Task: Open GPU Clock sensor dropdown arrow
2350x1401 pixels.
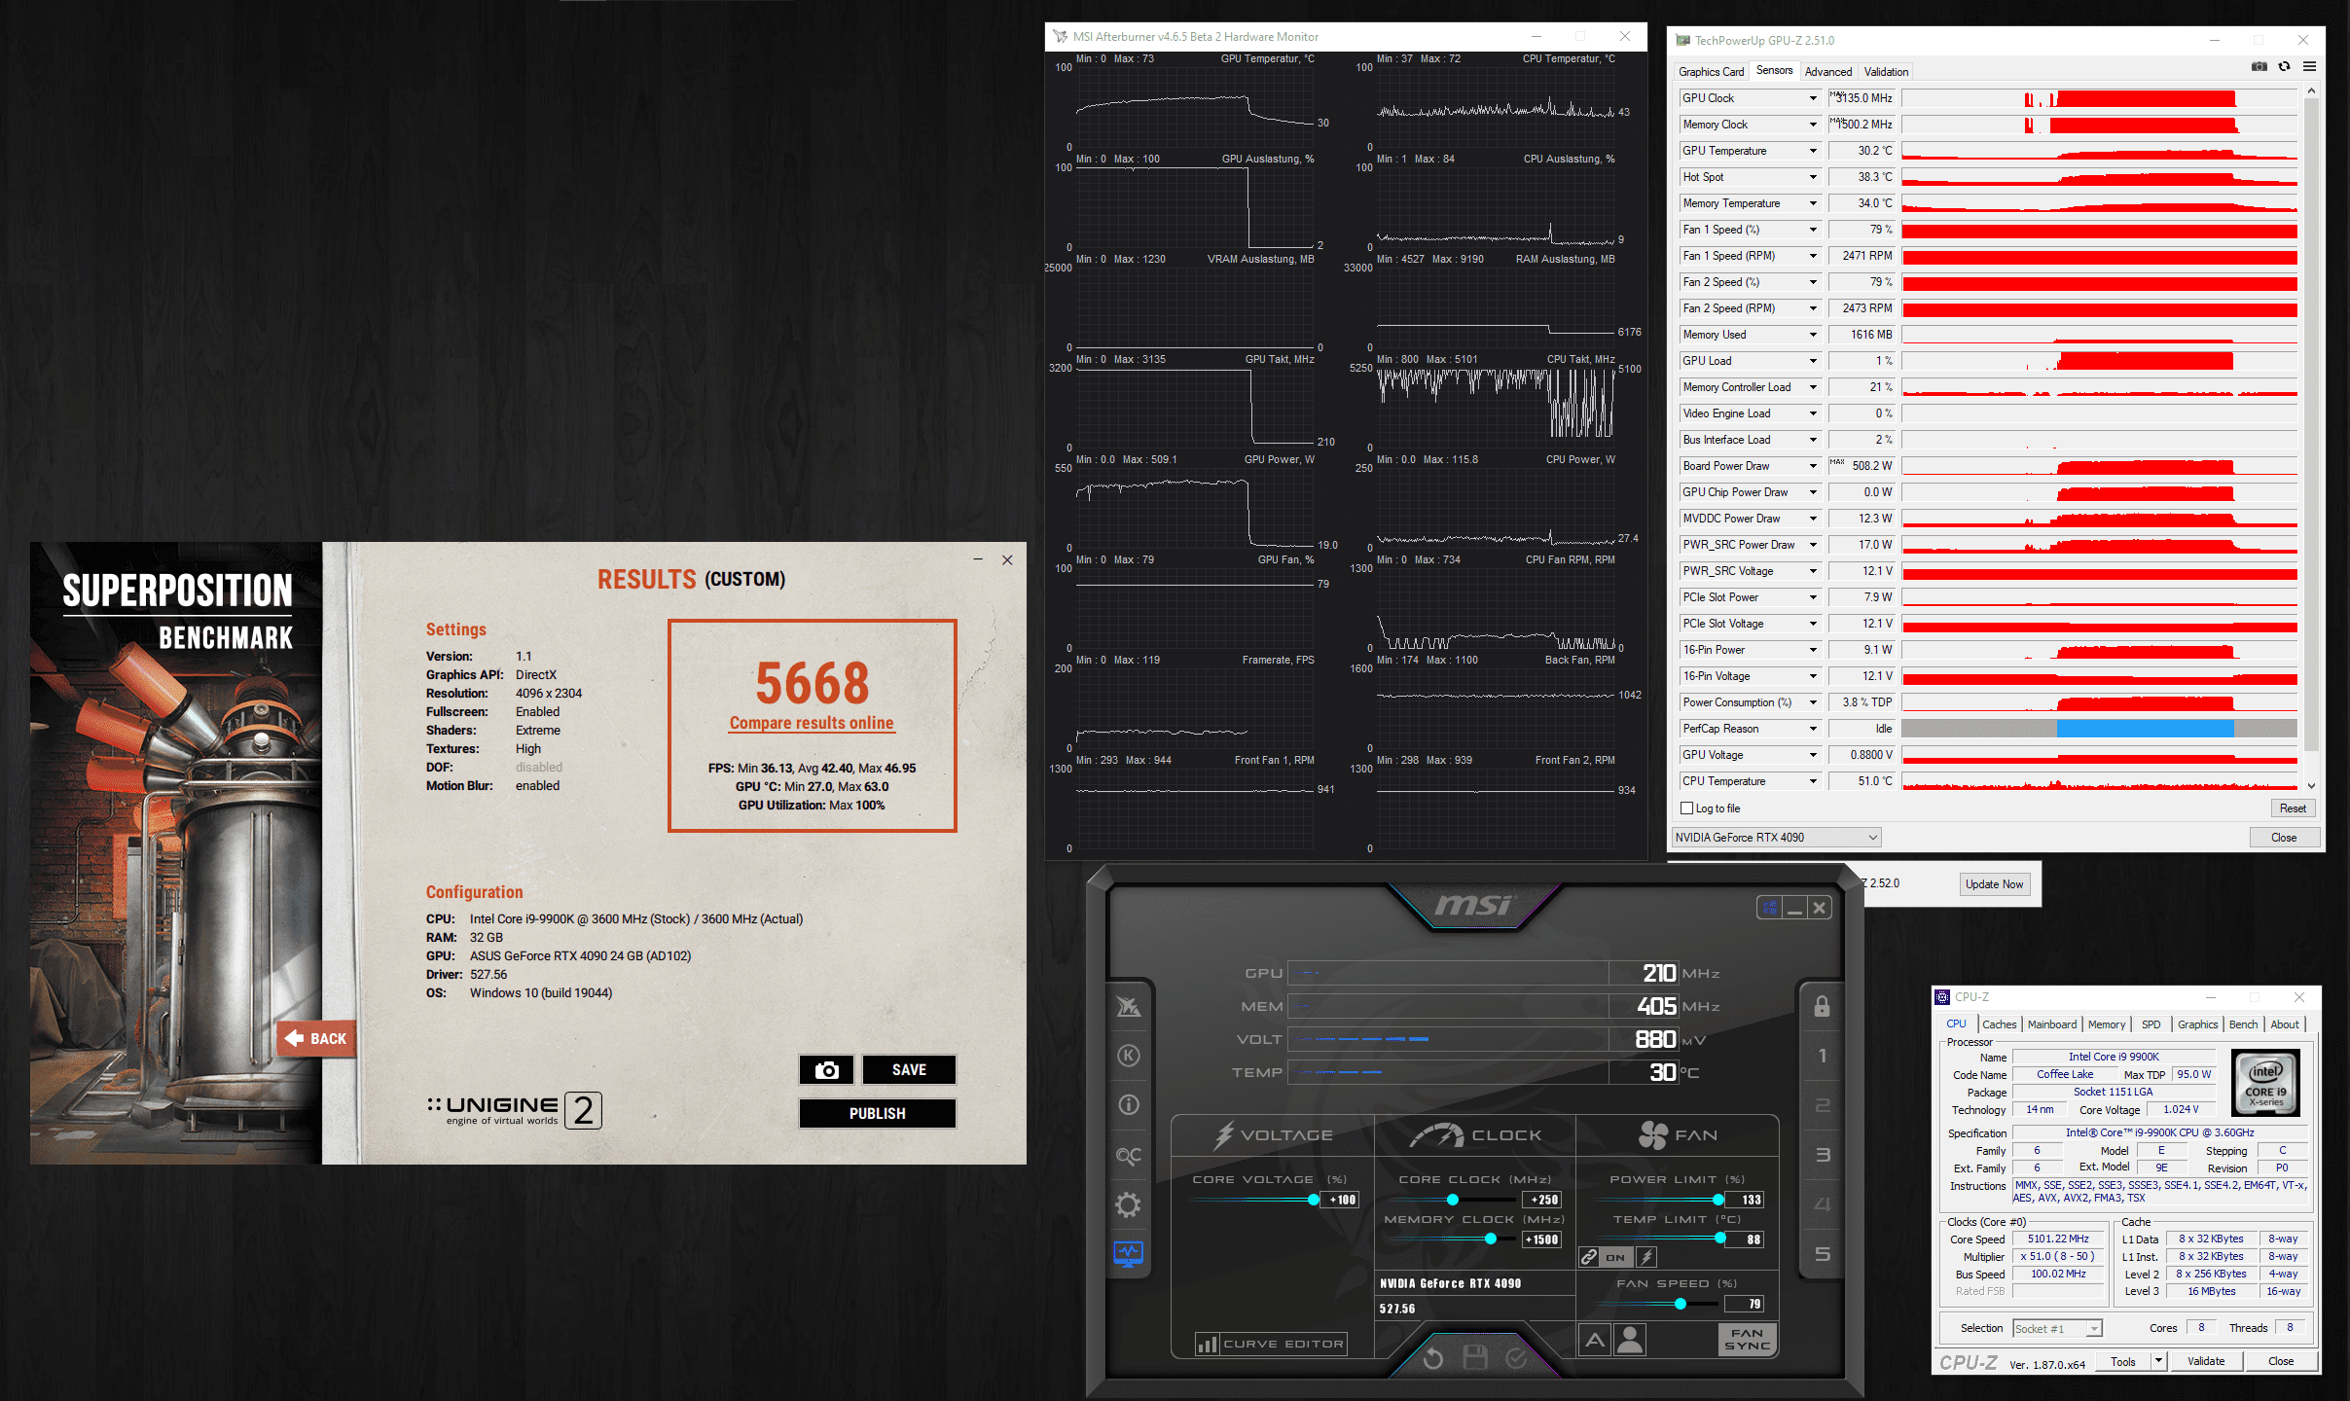Action: pos(1813,98)
